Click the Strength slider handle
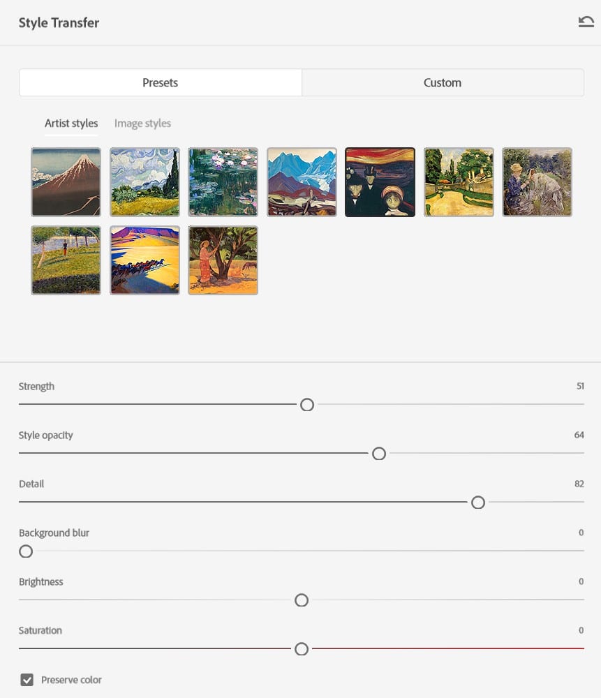Image resolution: width=601 pixels, height=698 pixels. [307, 405]
